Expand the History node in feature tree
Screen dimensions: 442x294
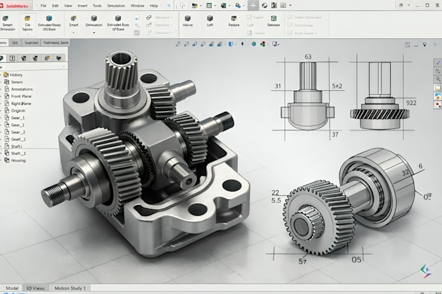click(1, 75)
